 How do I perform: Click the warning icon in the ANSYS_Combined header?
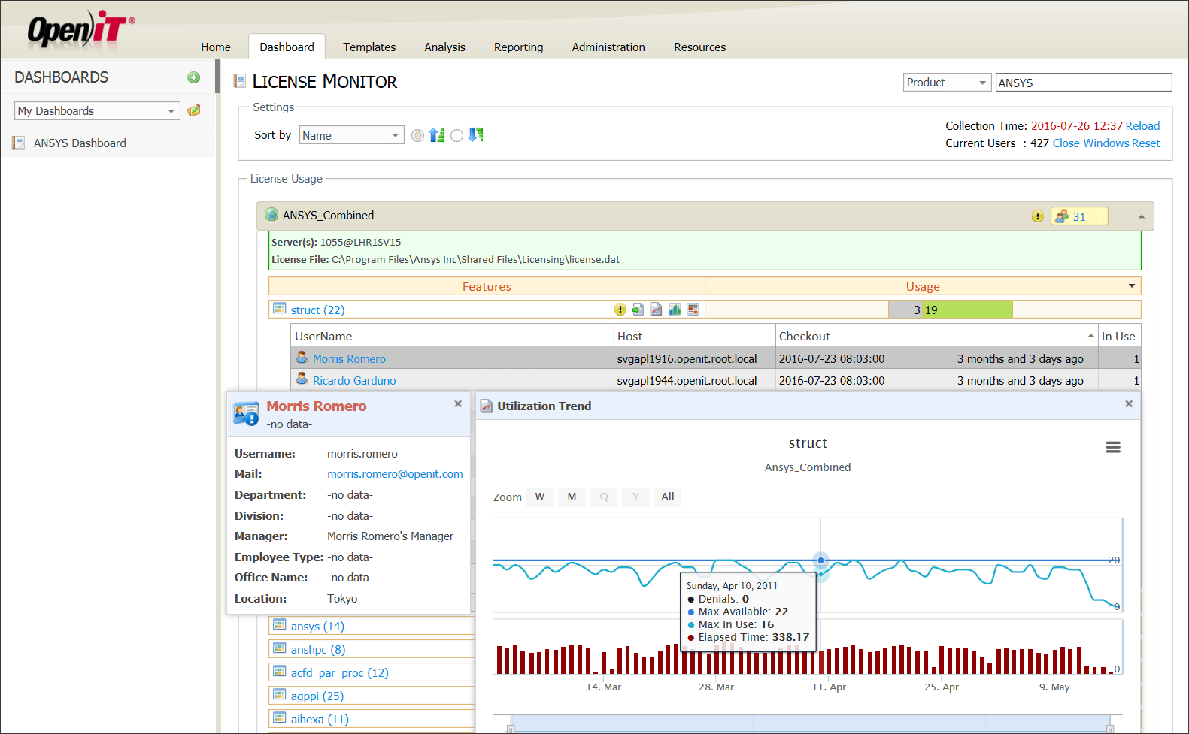coord(1037,216)
